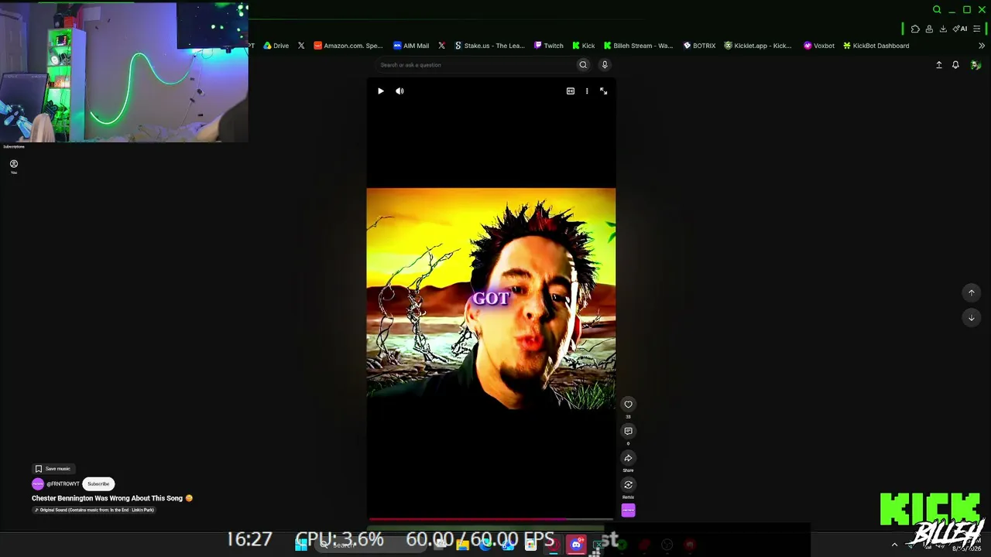
Task: Open the Voxbot bookmark
Action: coord(819,46)
